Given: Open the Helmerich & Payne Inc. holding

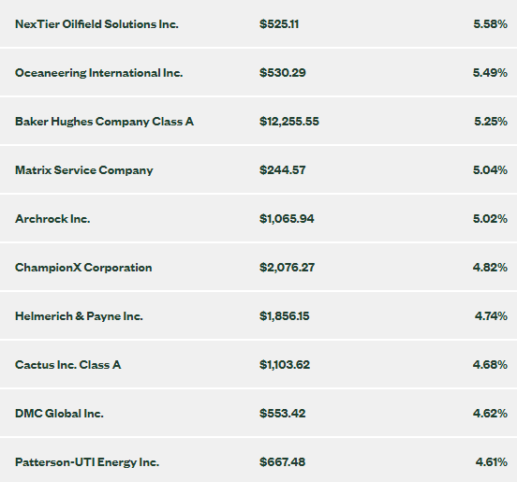Looking at the screenshot, I should click(79, 316).
